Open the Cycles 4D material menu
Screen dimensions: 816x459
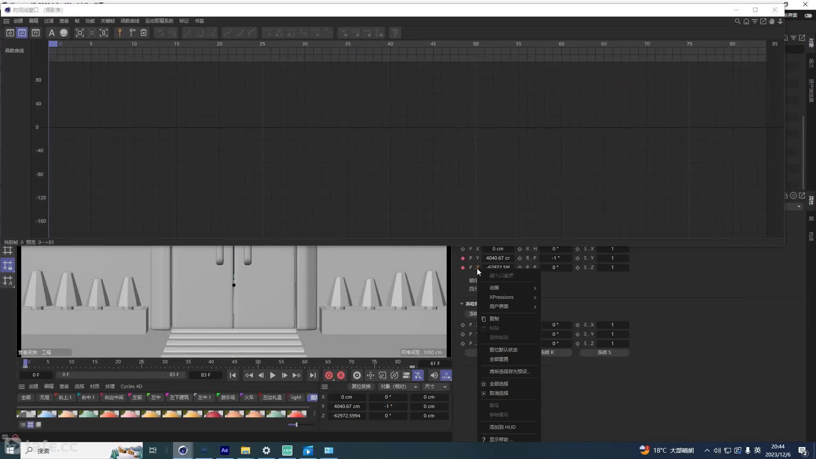131,386
